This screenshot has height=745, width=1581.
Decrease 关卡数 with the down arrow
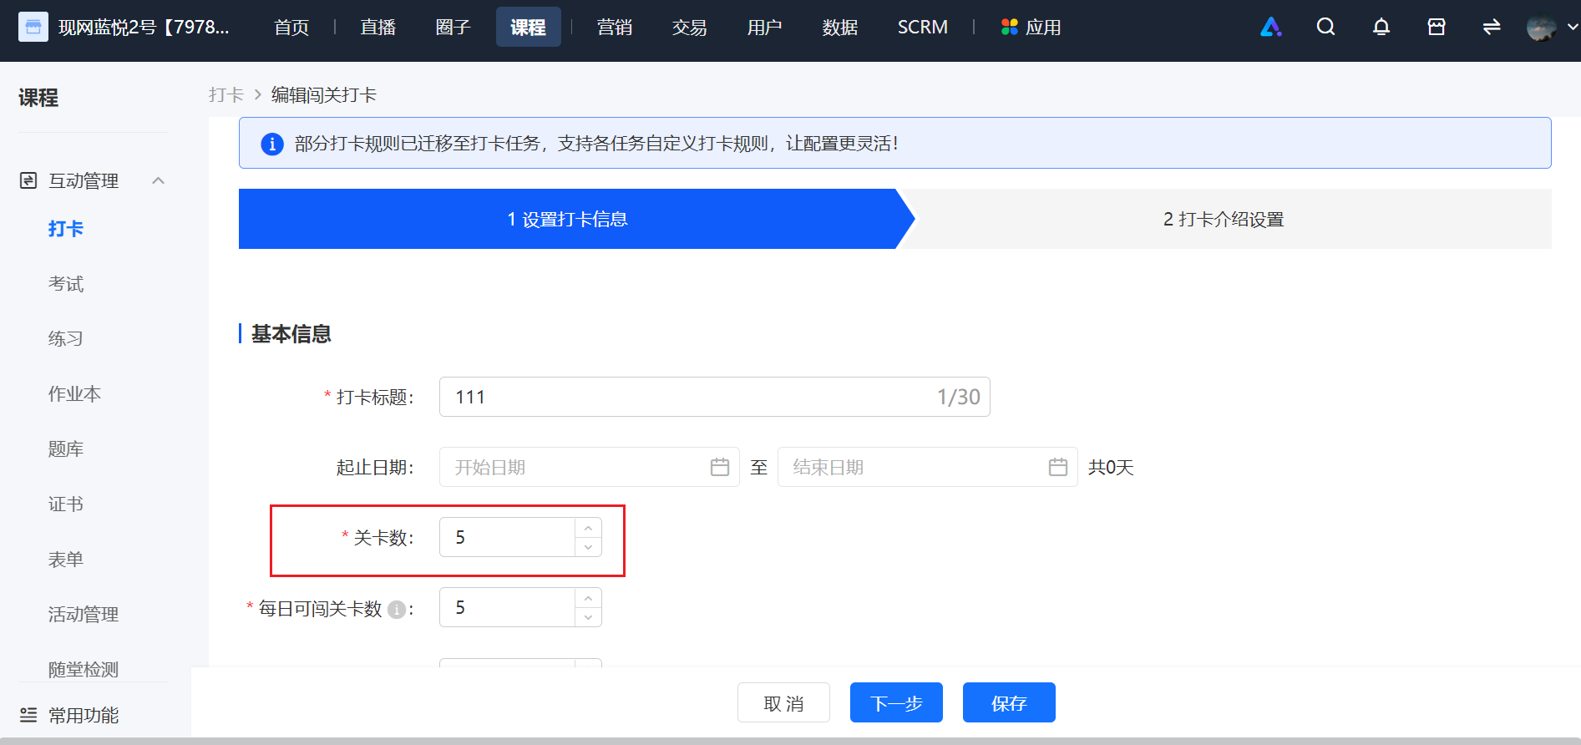point(588,547)
